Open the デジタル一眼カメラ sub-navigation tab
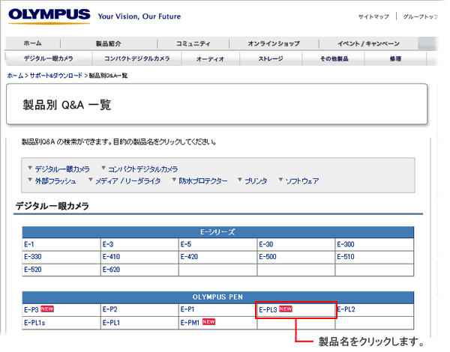Screen dimensions: 450x352 point(49,58)
